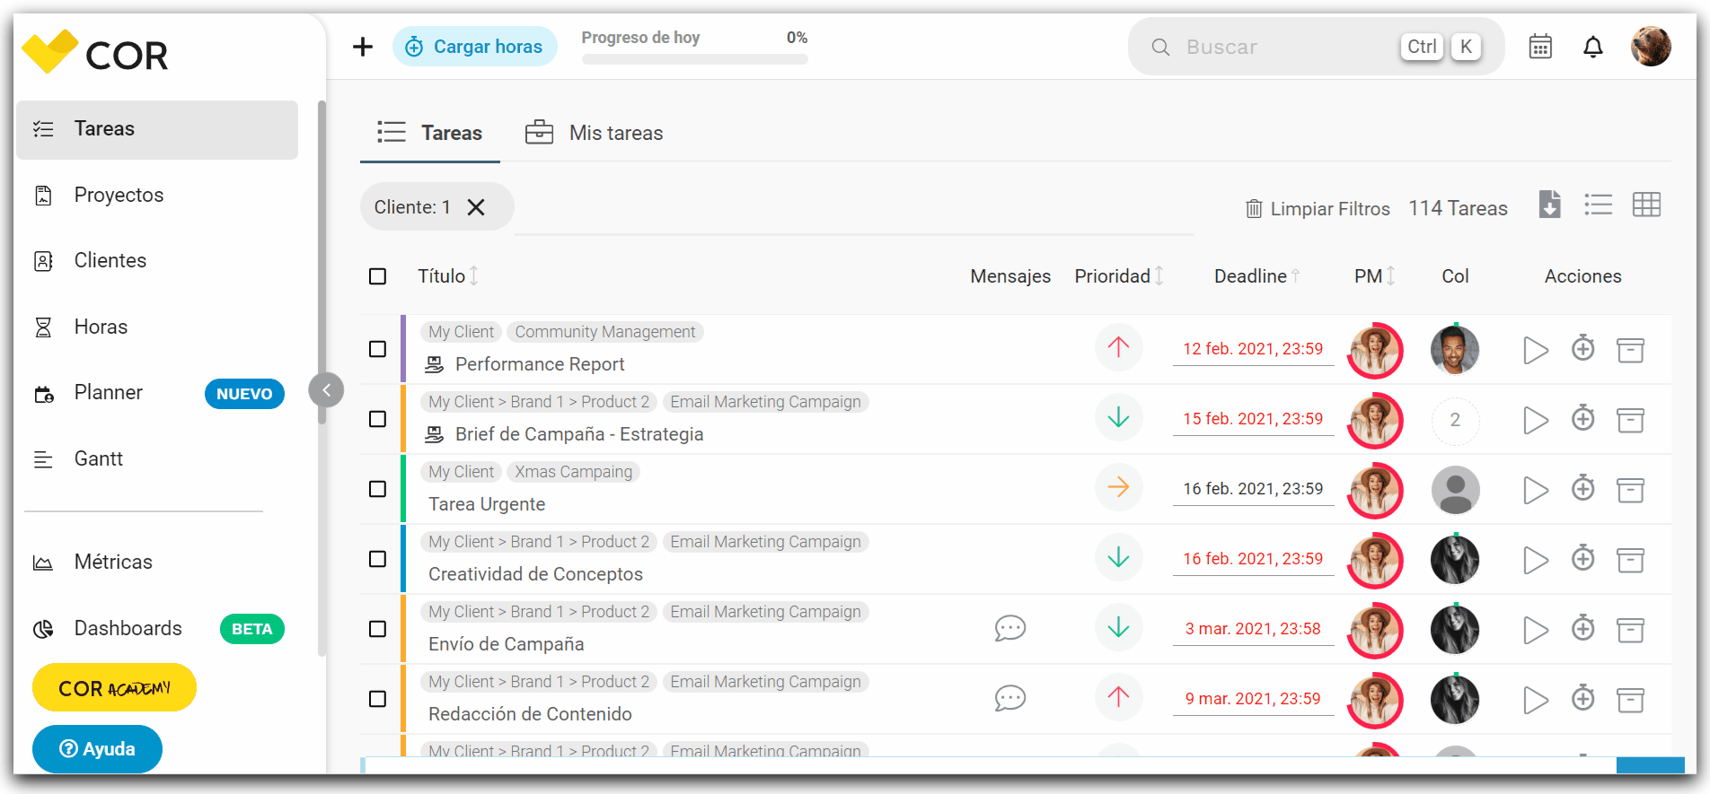Download the task list export
This screenshot has width=1710, height=794.
click(1549, 205)
